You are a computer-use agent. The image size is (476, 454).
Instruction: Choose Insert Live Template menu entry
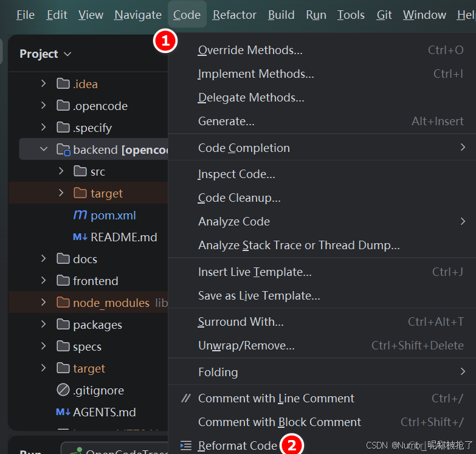click(x=322, y=272)
